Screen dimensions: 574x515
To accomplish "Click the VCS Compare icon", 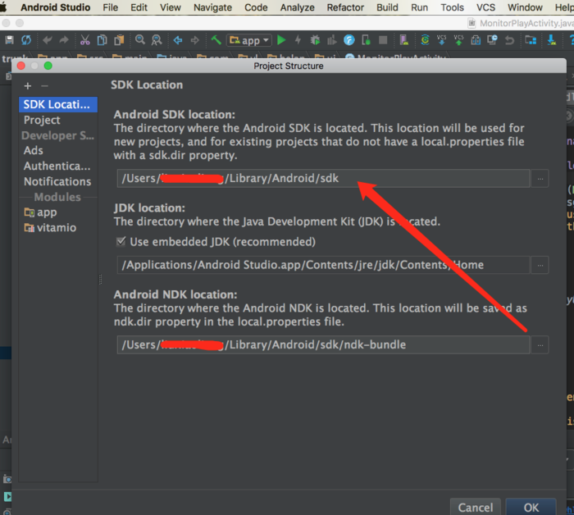I will pos(476,39).
